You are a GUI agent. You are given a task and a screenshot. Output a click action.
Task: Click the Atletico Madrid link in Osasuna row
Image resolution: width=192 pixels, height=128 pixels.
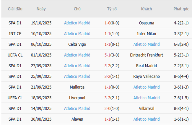point(77,23)
